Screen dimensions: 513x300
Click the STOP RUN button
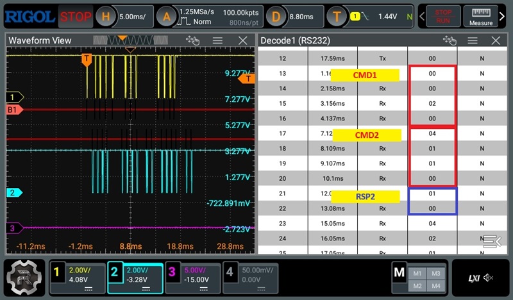point(443,17)
